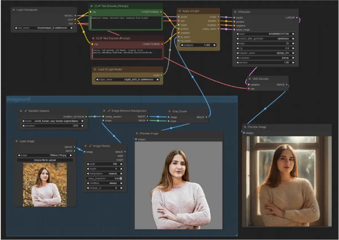Collapse the red CLIP Text Encode node dot
The height and width of the screenshot is (240, 339).
tap(93, 38)
